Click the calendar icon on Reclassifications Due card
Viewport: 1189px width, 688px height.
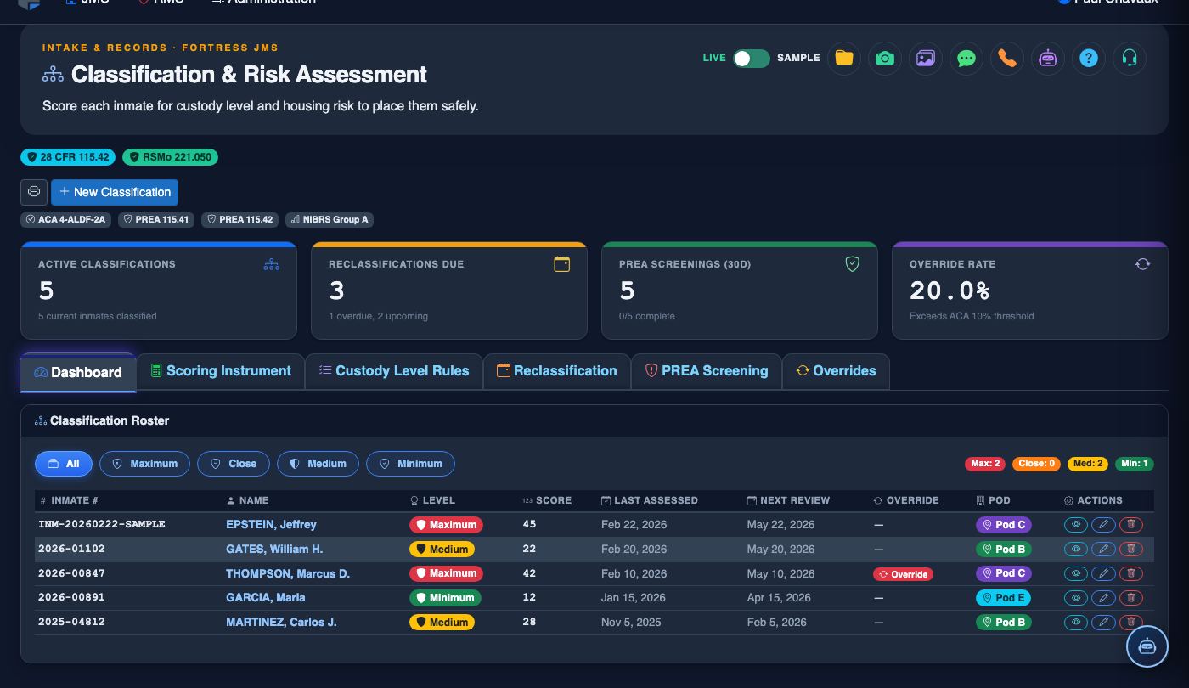click(x=562, y=264)
